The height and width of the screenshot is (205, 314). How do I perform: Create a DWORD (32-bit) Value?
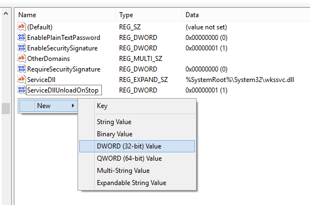[x=137, y=146]
